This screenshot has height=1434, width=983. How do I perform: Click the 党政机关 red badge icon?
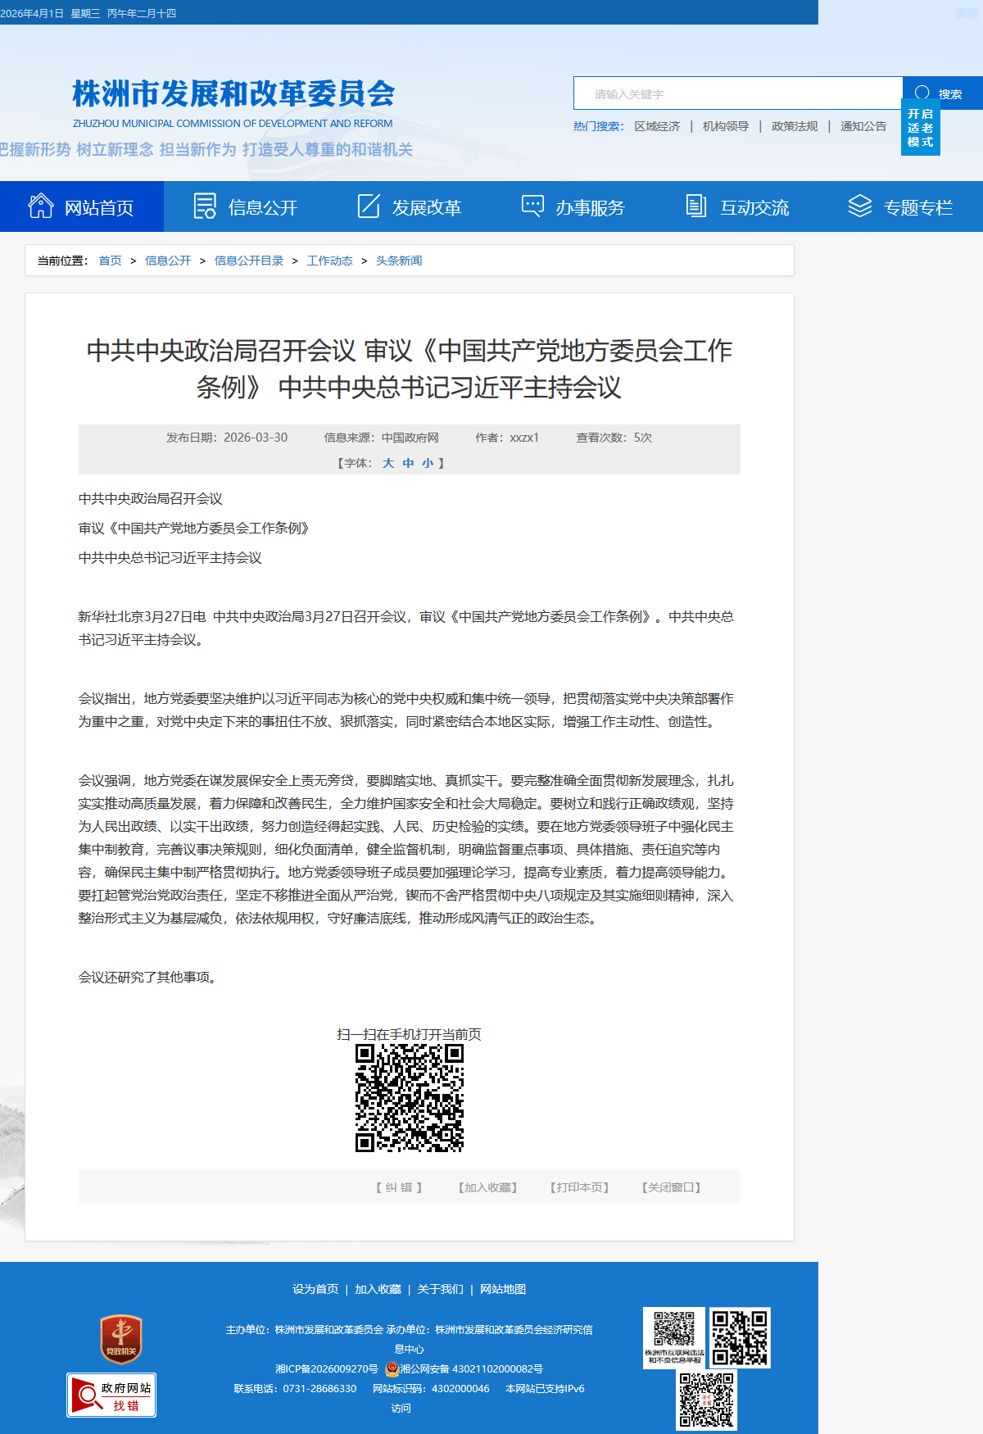pos(121,1340)
